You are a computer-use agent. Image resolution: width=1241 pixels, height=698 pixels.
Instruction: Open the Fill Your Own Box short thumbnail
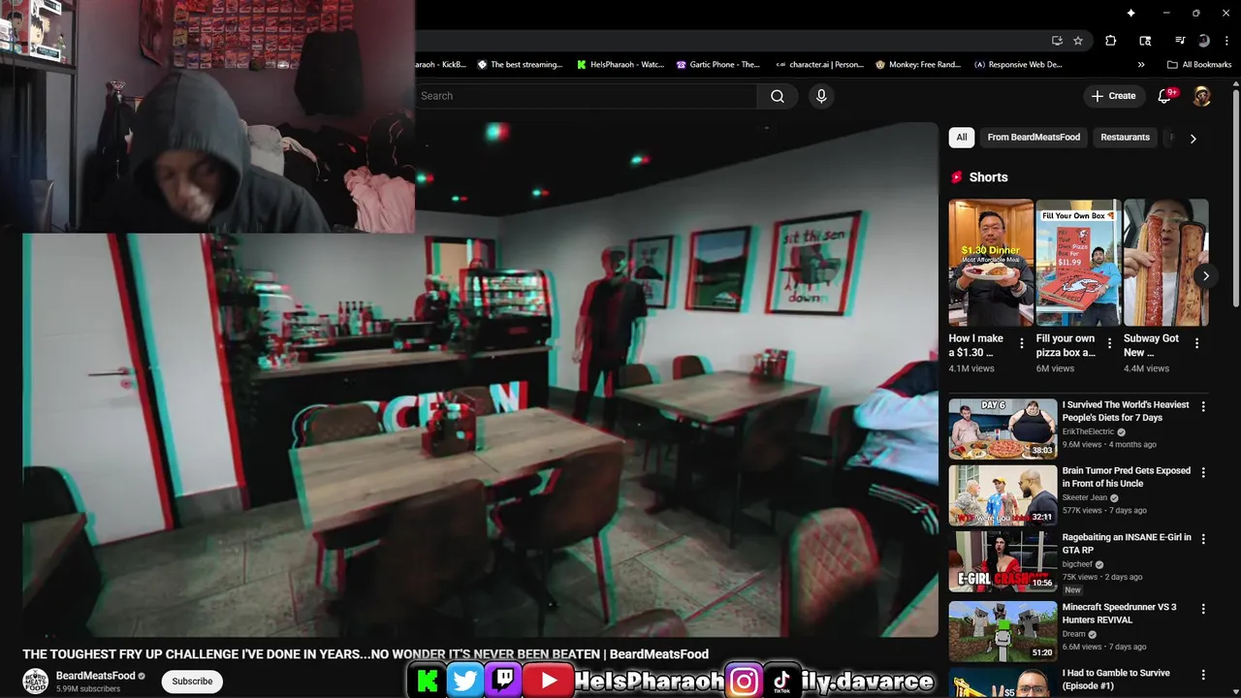click(1078, 263)
